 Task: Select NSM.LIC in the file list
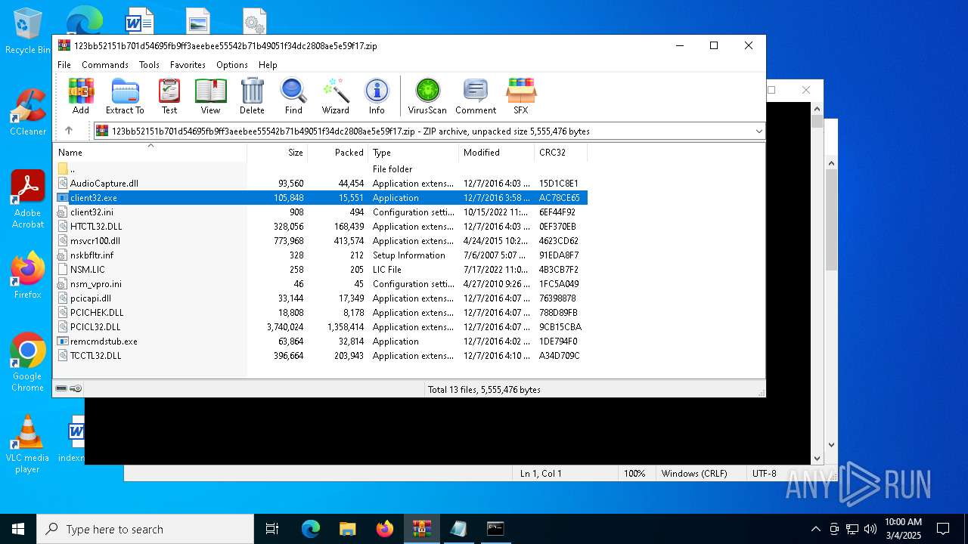(321, 270)
